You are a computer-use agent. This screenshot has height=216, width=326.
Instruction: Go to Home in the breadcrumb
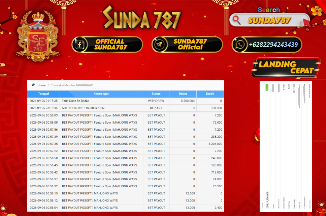coord(41,85)
